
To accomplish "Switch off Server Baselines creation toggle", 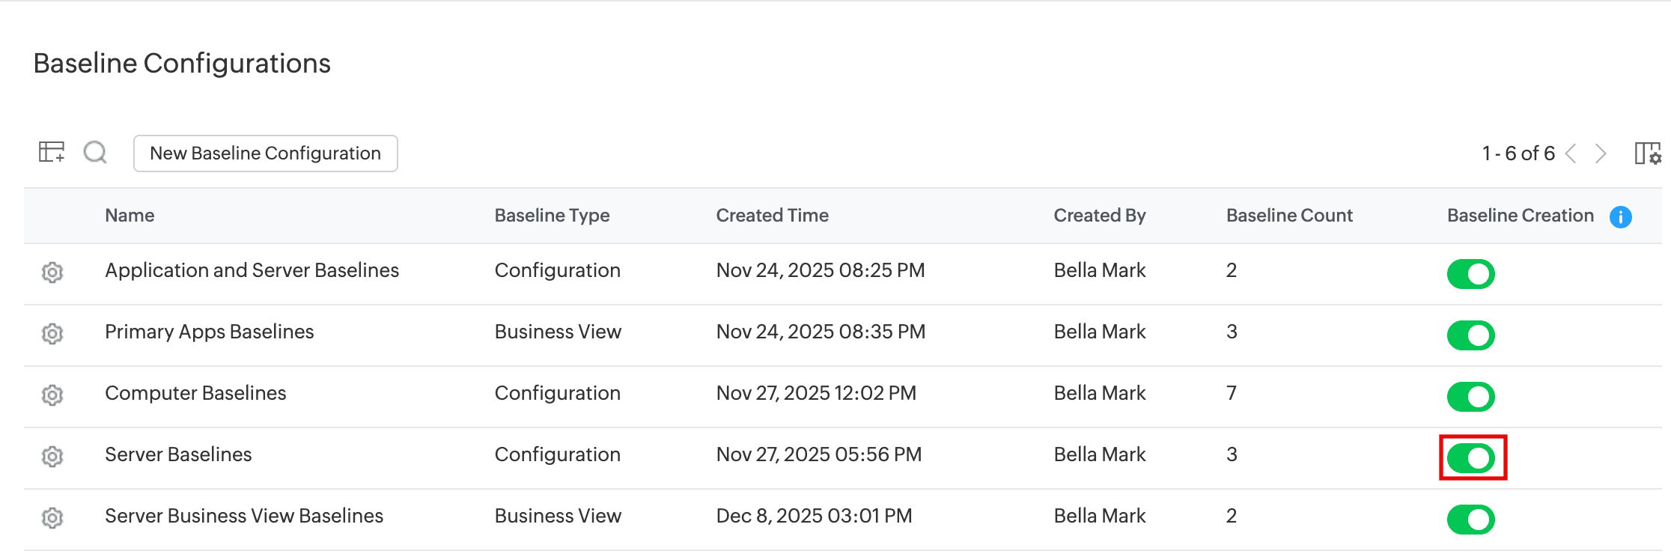I will [1471, 458].
